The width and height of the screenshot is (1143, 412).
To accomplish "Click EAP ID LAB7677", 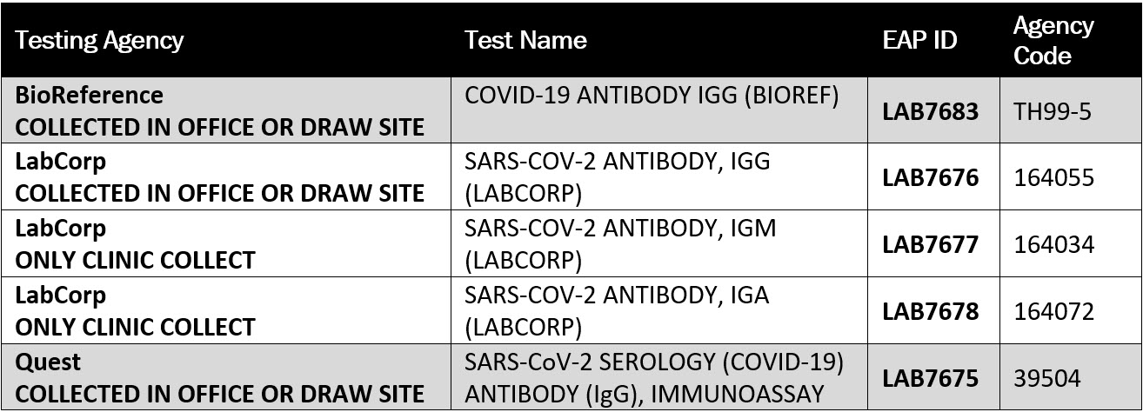I will (x=930, y=244).
